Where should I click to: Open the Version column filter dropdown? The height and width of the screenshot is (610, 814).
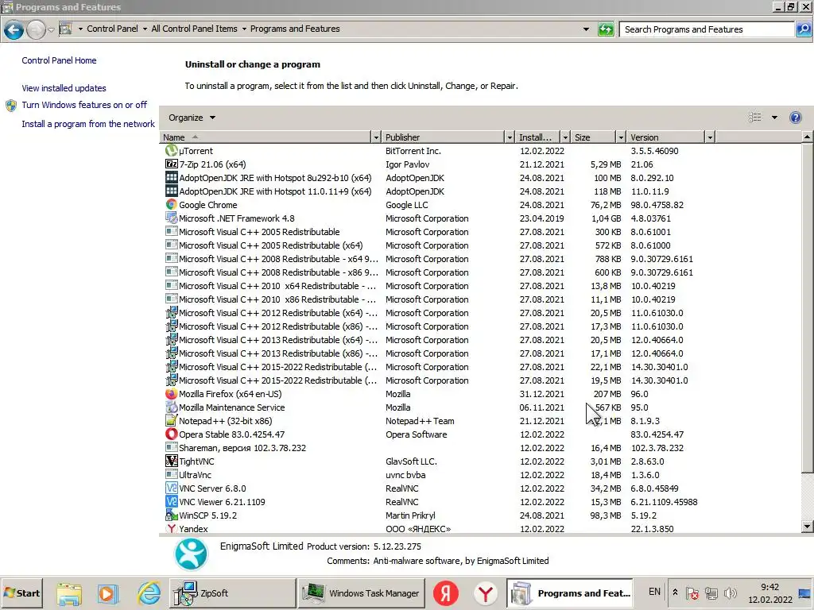[x=710, y=137]
